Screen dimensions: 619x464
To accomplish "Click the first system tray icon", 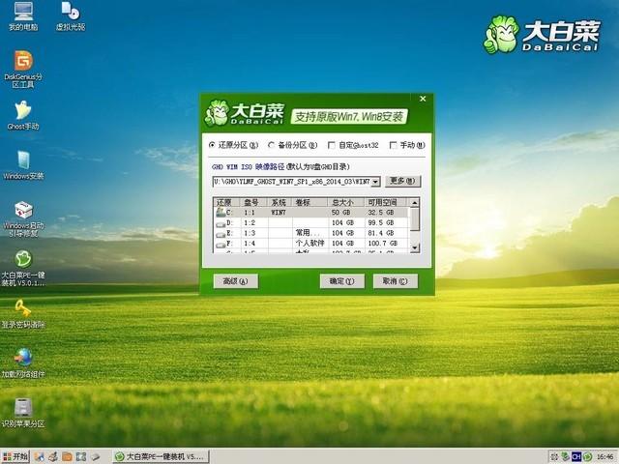I will [554, 457].
